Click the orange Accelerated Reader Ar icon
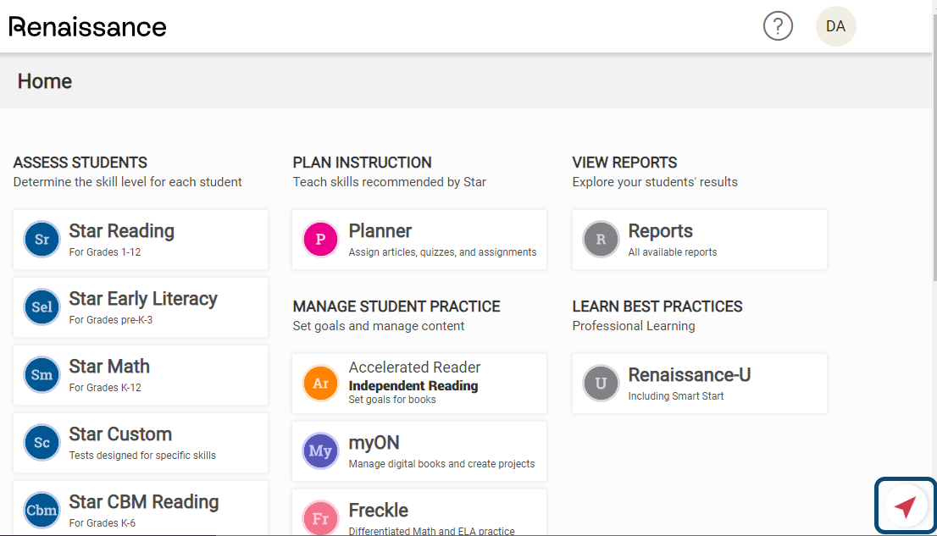 point(321,383)
